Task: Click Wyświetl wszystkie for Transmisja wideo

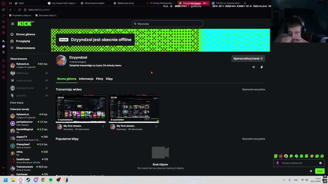Action: click(x=254, y=89)
